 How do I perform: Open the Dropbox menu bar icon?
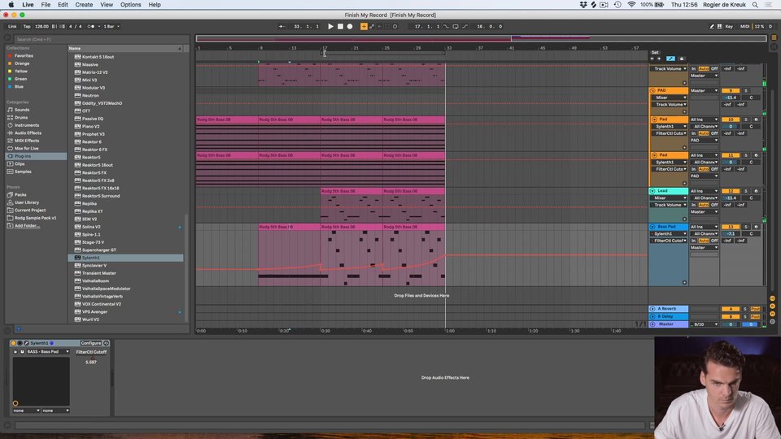583,5
